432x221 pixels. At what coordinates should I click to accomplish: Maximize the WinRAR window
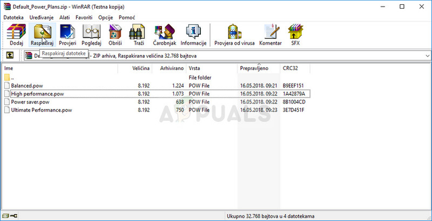tap(402, 6)
